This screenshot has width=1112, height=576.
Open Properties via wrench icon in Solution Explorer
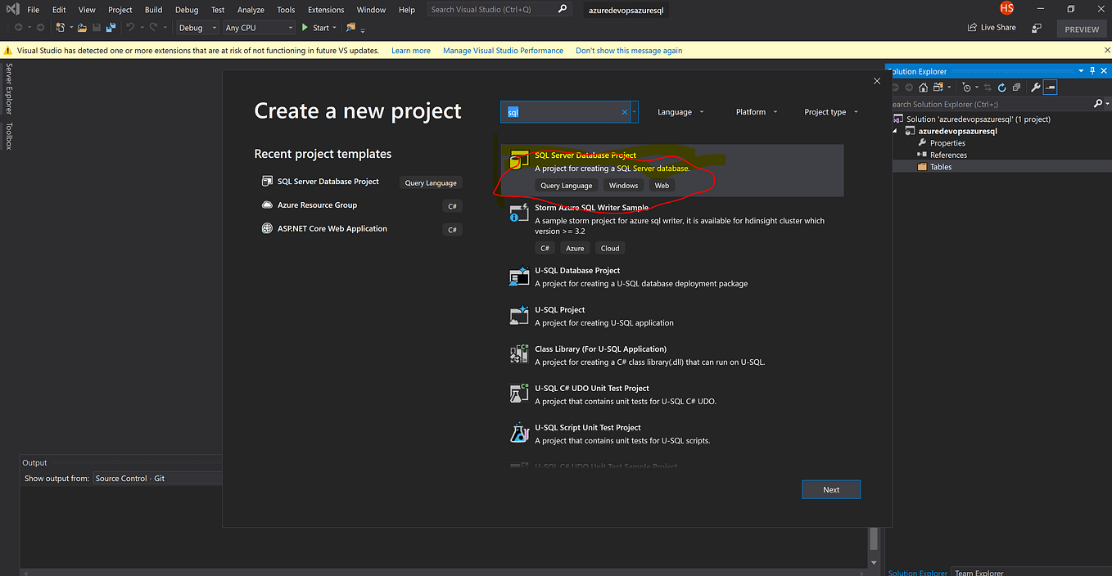click(x=1036, y=87)
